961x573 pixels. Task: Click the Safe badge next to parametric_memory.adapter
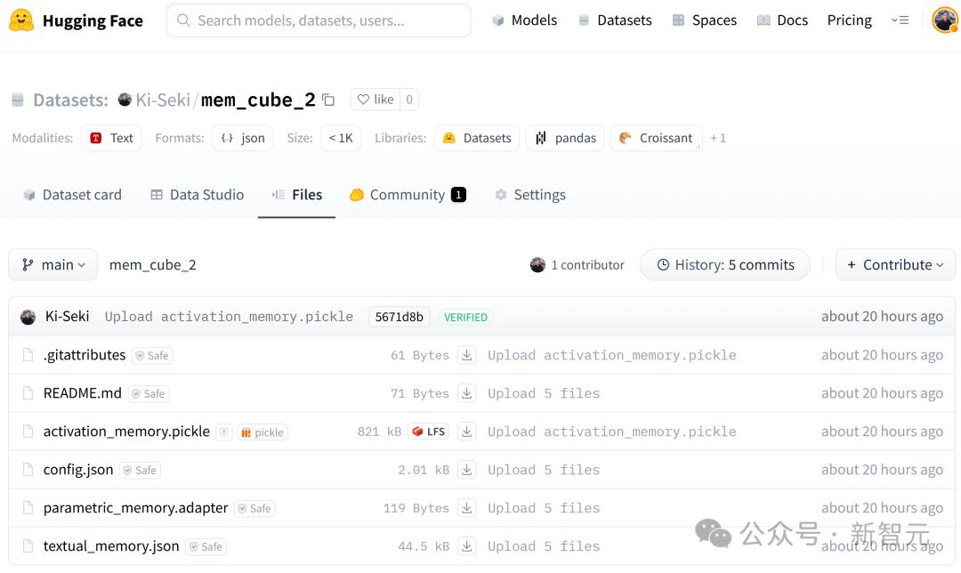(x=255, y=508)
